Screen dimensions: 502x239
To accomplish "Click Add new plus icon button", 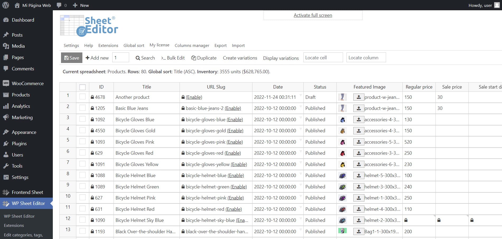I will click(97, 58).
